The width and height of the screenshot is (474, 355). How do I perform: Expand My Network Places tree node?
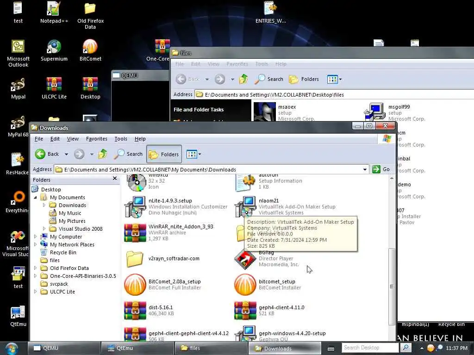(35, 245)
